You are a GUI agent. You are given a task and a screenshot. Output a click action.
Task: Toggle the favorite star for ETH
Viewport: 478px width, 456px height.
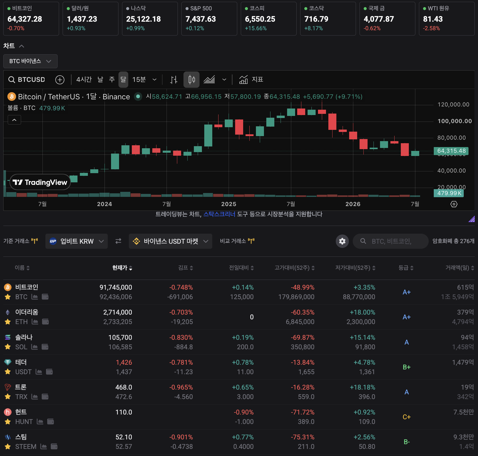click(8, 322)
